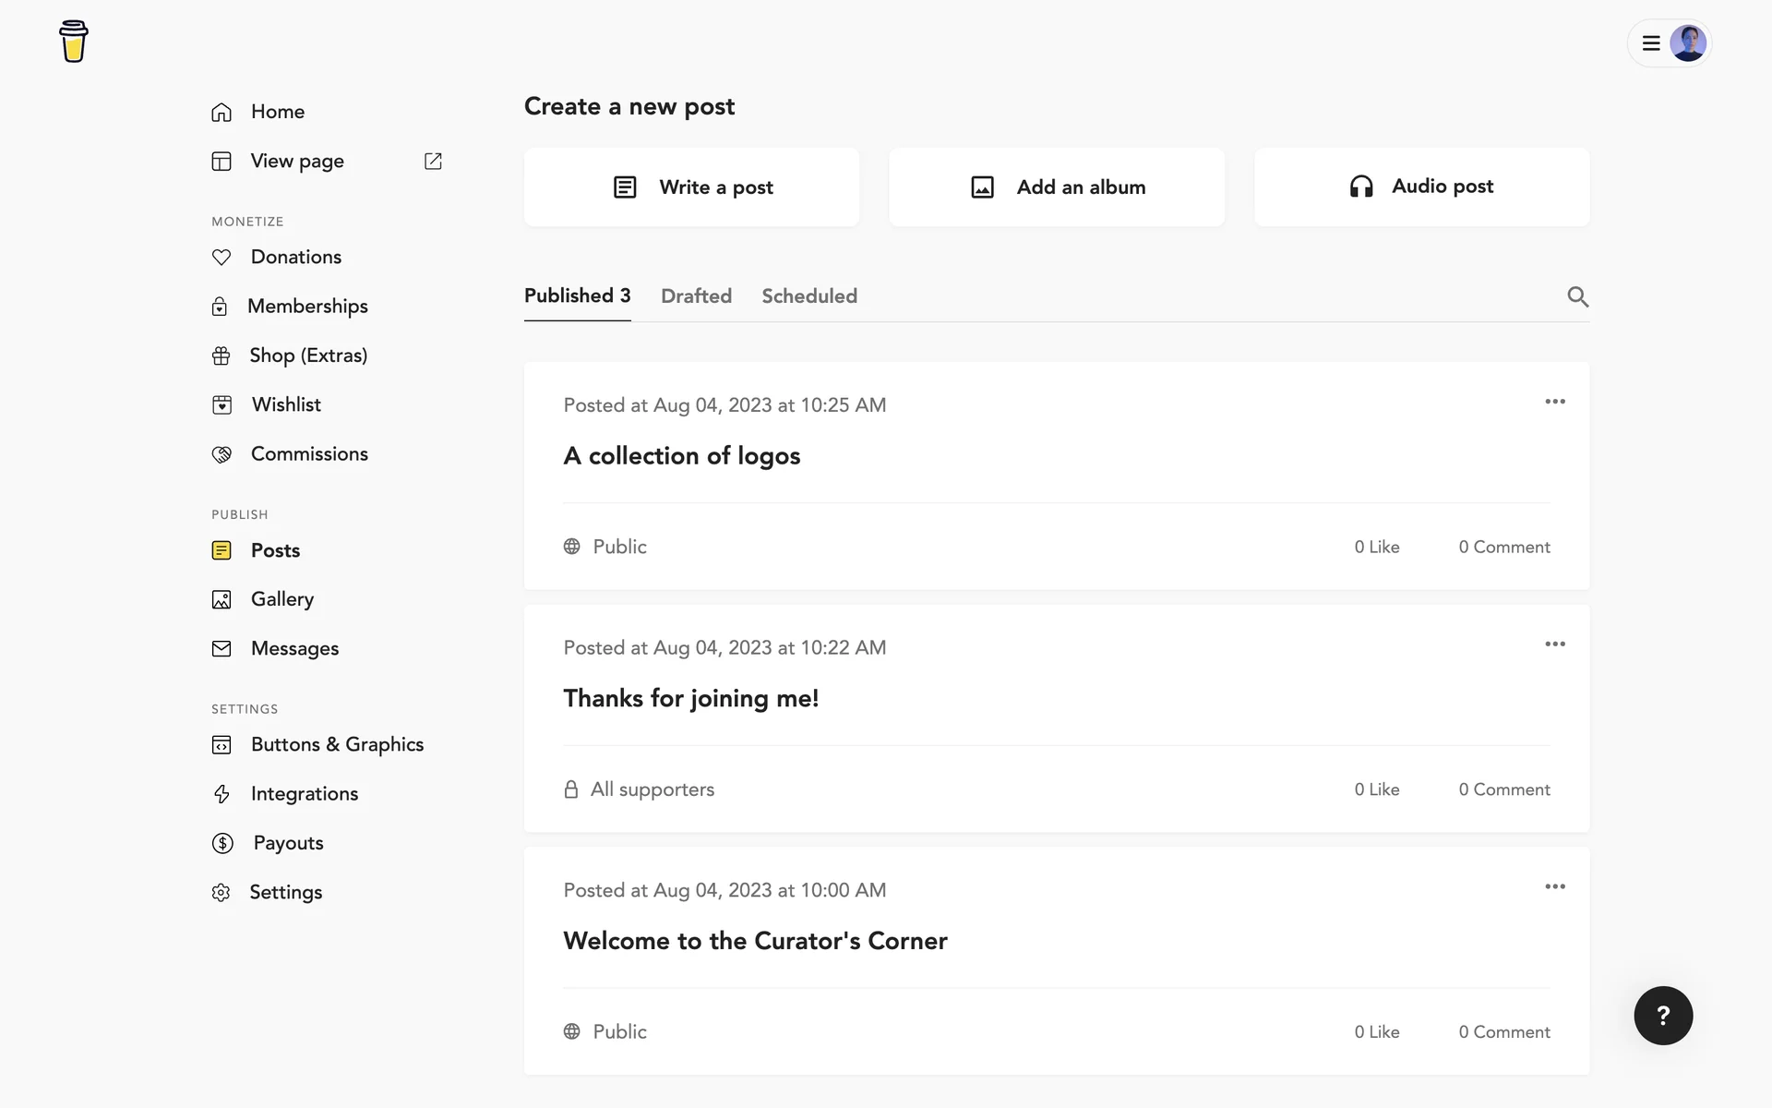This screenshot has width=1772, height=1108.
Task: Start a new Audio post
Action: click(1421, 187)
